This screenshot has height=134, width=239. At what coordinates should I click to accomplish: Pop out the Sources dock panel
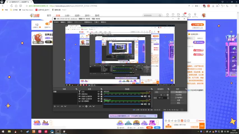pos(101,89)
